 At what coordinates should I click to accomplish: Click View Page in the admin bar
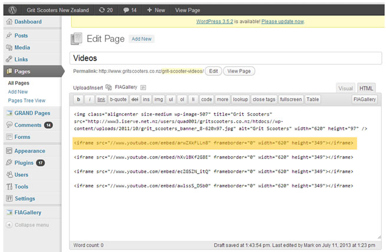187,10
